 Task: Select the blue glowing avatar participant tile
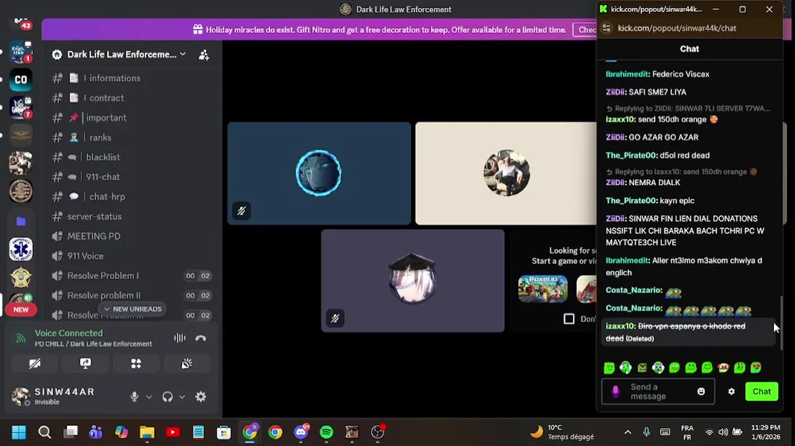click(319, 173)
